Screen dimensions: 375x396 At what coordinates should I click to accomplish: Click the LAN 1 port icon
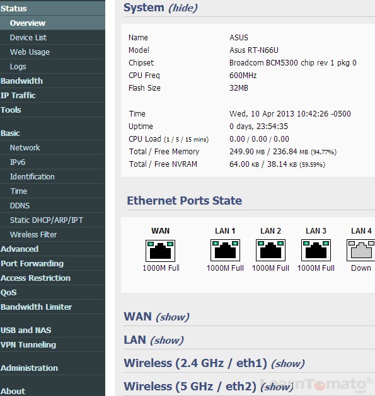[225, 251]
